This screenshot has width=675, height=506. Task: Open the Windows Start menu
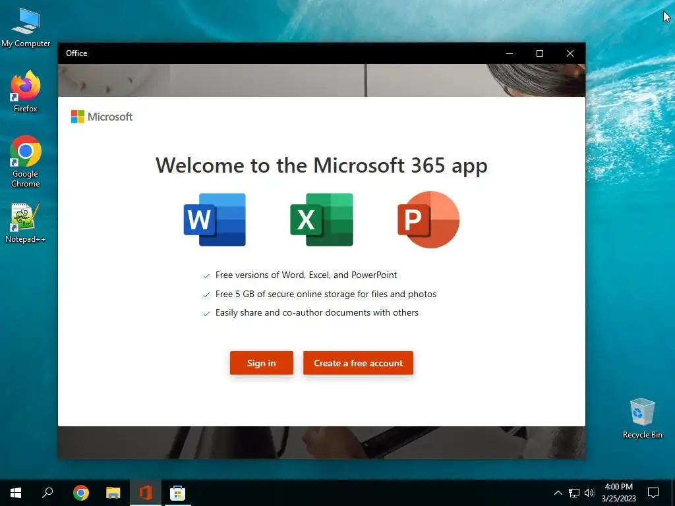16,493
